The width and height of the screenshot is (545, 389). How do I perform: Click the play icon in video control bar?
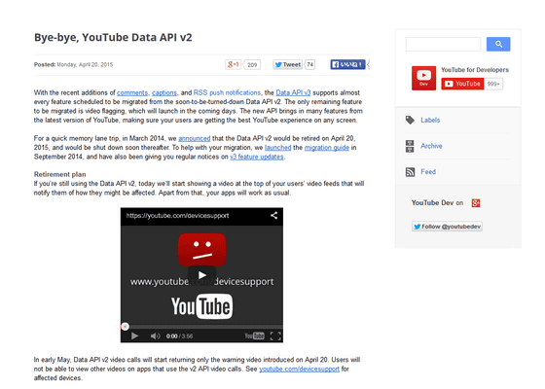click(134, 336)
